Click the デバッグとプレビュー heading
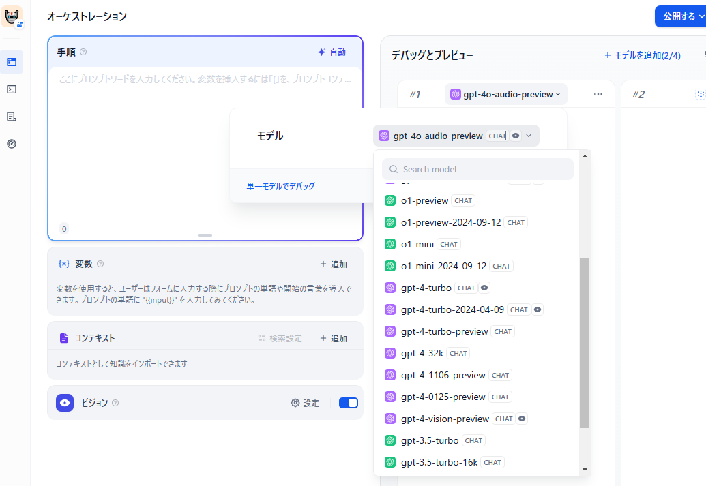Screen dimensions: 706x486 point(432,55)
